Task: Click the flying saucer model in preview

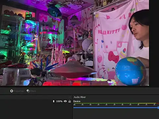Action: tap(72, 69)
